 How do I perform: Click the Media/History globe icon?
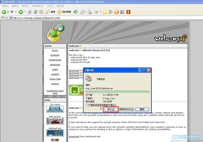pos(76,12)
